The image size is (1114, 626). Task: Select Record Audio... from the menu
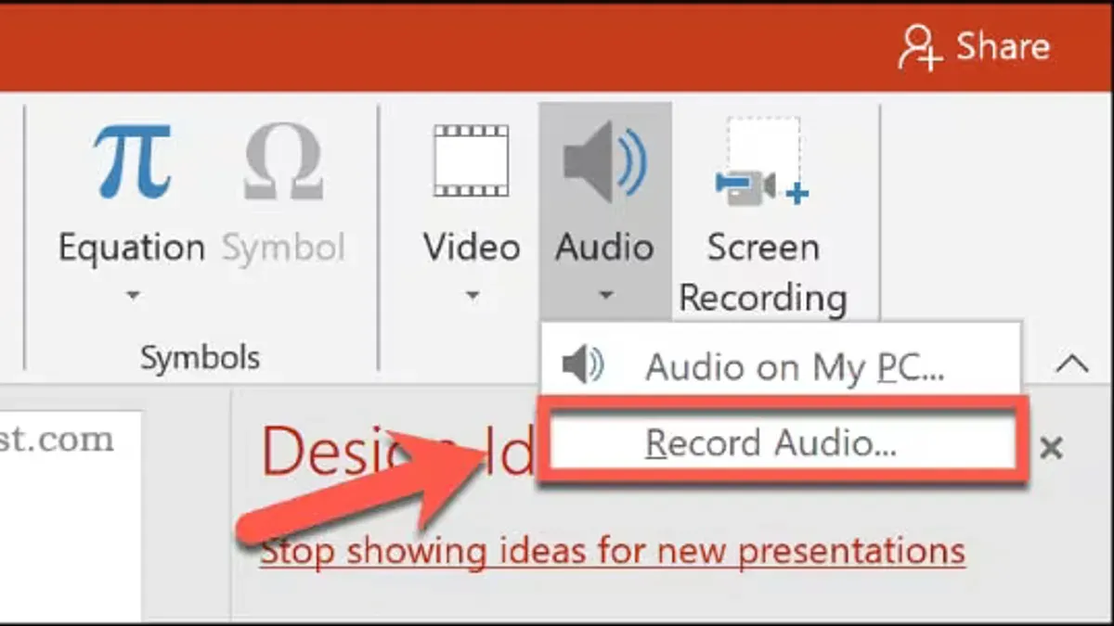[782, 443]
